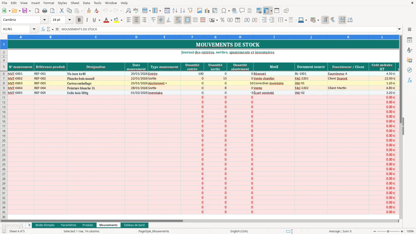This screenshot has height=234, width=416.
Task: Sort ascending with A-Z arrow icon
Action: pos(175,11)
